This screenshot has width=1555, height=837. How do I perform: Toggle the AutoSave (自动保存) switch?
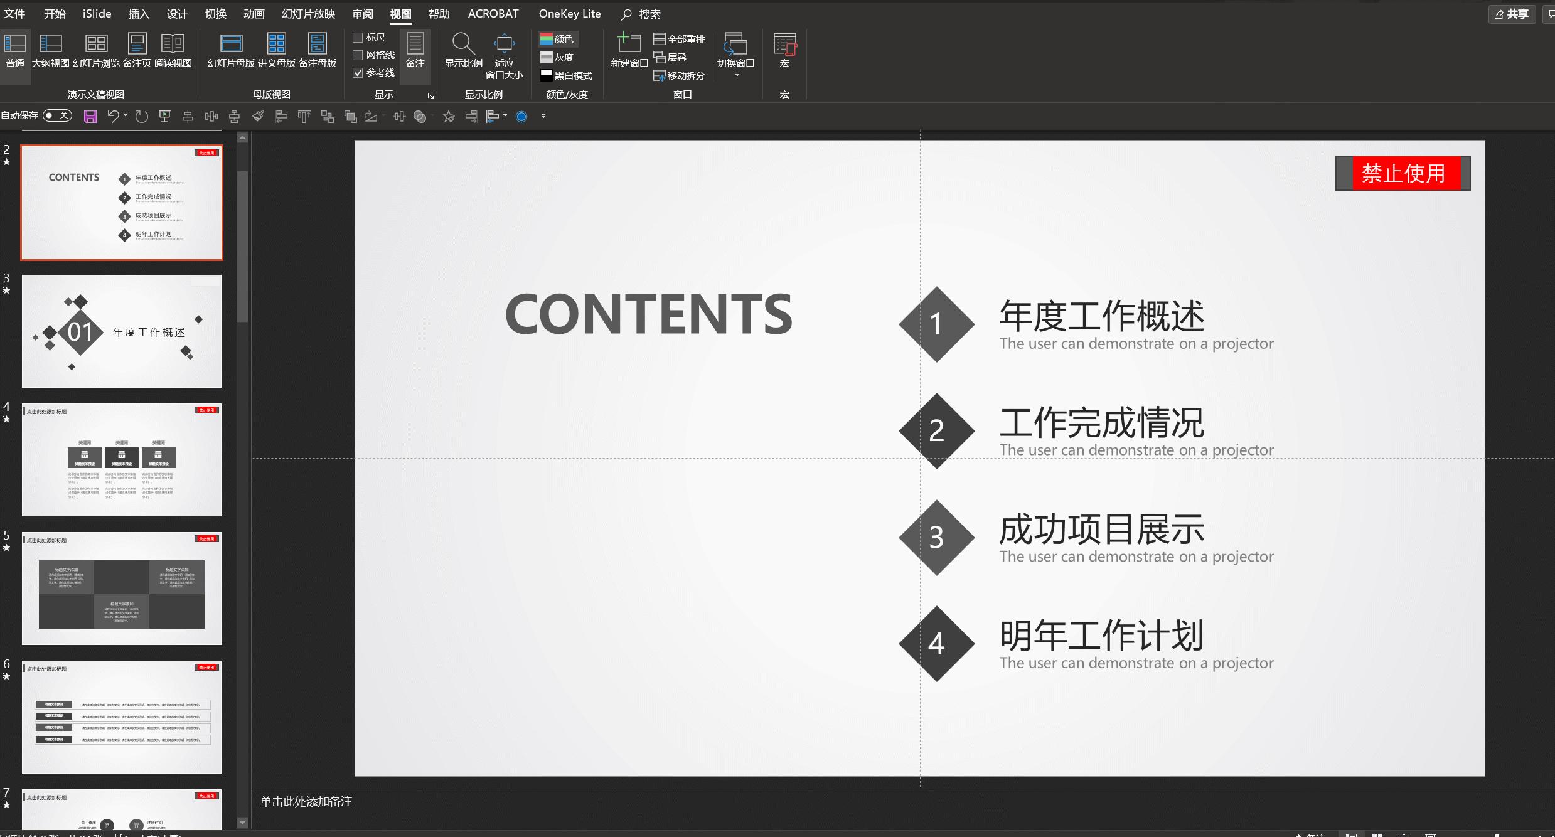point(58,115)
